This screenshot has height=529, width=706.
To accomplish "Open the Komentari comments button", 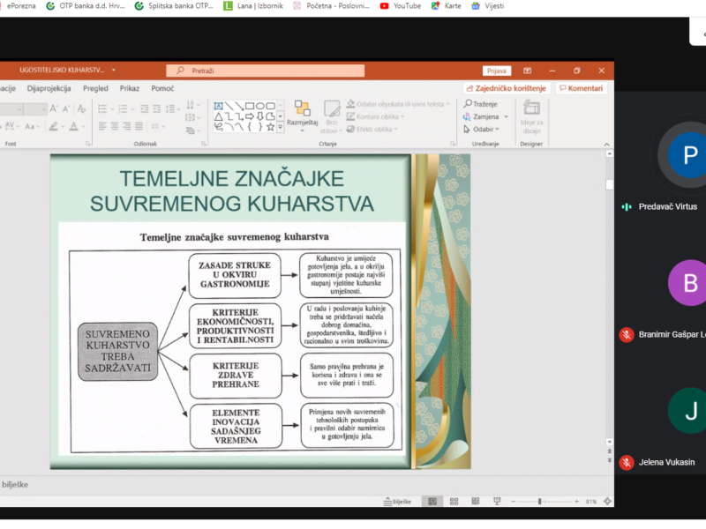I will pos(581,88).
